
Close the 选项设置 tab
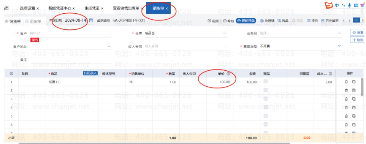(x=38, y=8)
